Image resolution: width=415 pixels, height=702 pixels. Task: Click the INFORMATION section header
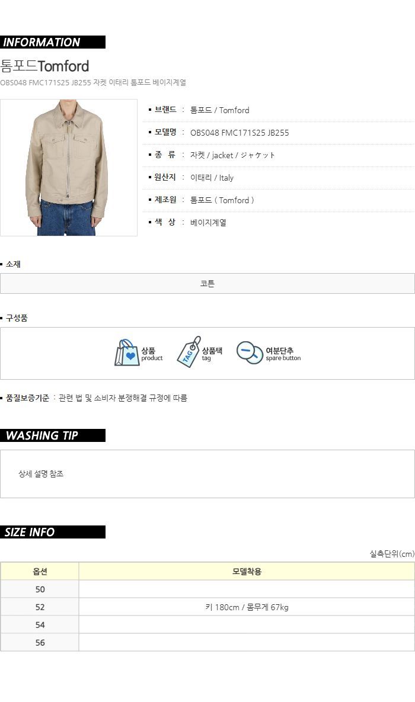[52, 42]
